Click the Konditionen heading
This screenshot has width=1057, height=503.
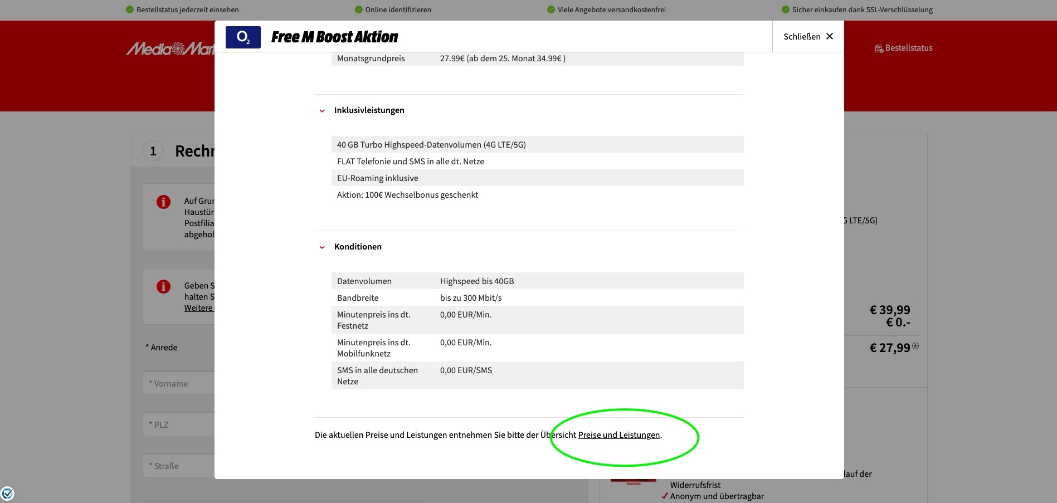coord(358,247)
